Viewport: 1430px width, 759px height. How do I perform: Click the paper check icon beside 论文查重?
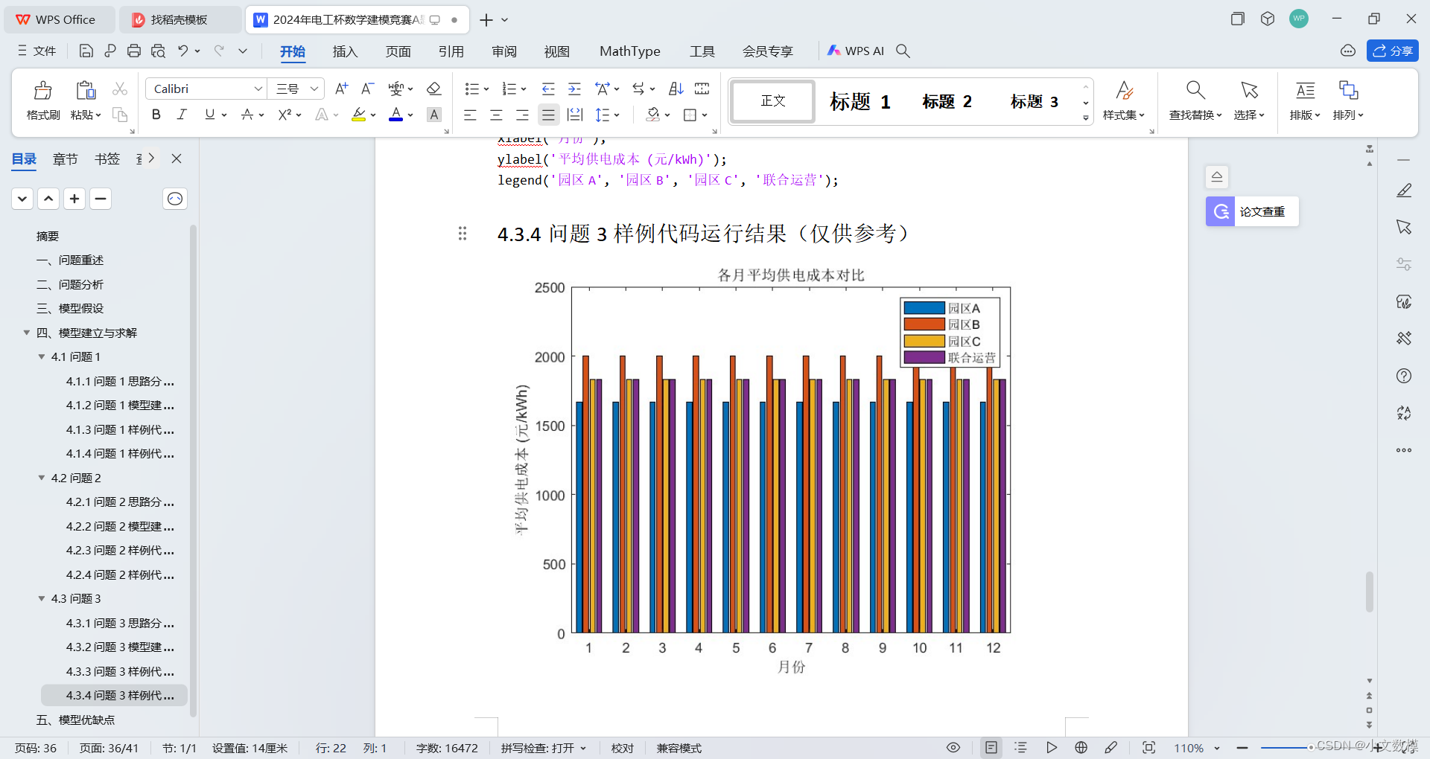[1221, 211]
